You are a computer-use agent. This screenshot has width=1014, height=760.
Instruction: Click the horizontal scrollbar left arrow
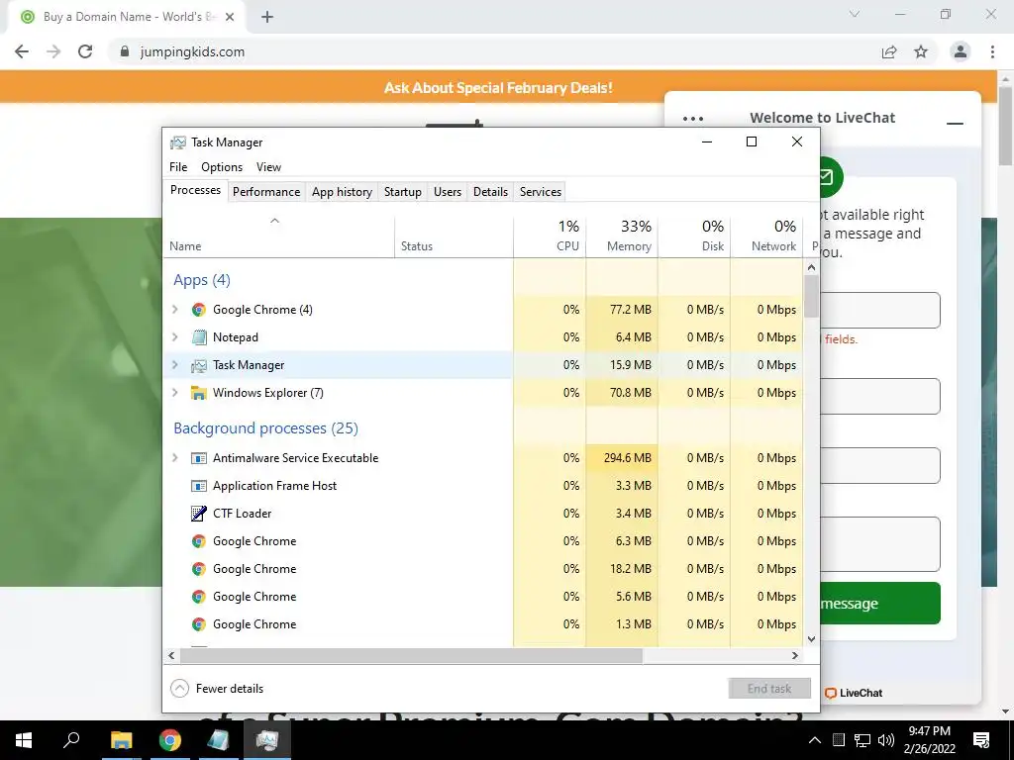[x=171, y=655]
